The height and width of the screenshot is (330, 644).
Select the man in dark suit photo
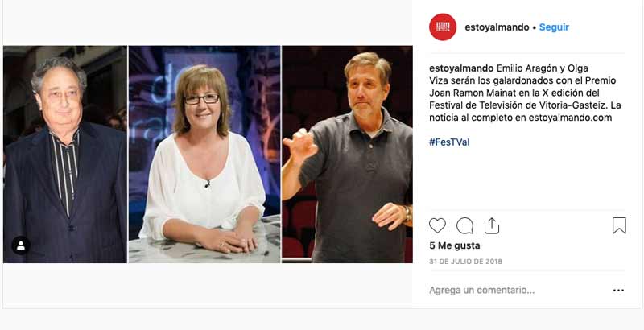[65, 155]
